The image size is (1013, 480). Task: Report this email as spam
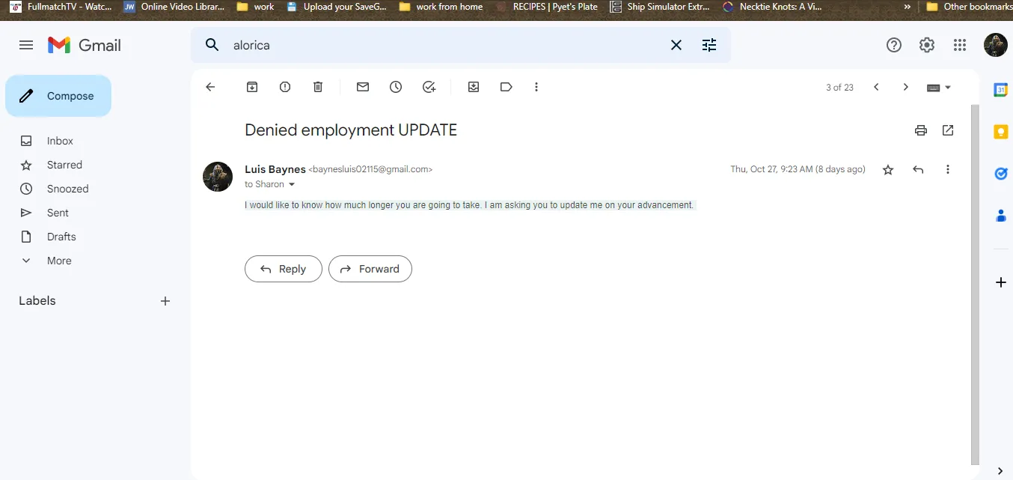click(285, 87)
